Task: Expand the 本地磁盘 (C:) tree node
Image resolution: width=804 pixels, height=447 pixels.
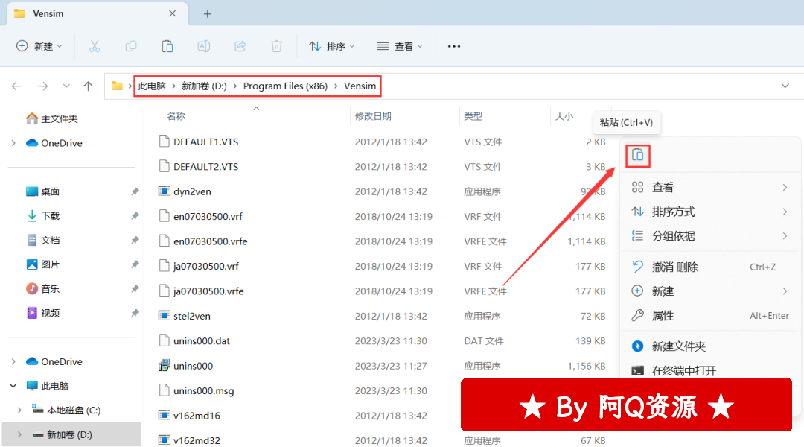Action: pyautogui.click(x=19, y=410)
